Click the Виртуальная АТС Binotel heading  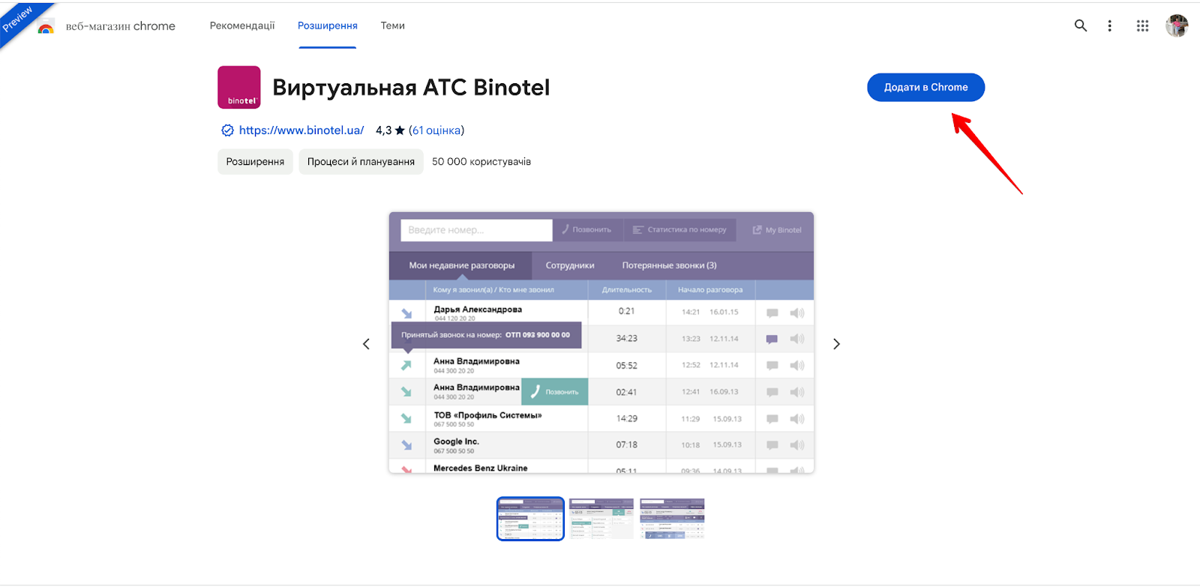coord(411,88)
